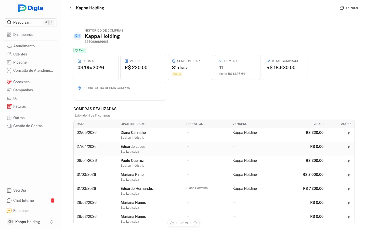
Task: Click the KH avatar beside the company name
Action: pyautogui.click(x=77, y=36)
